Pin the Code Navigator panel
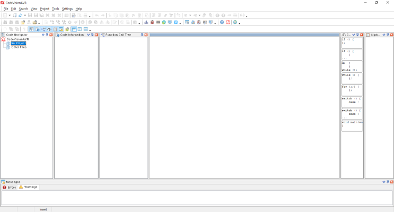This screenshot has width=394, height=212. (x=47, y=35)
